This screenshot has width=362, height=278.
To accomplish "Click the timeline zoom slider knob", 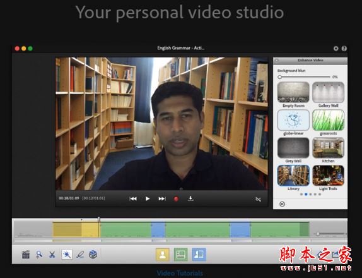I will [318, 234].
